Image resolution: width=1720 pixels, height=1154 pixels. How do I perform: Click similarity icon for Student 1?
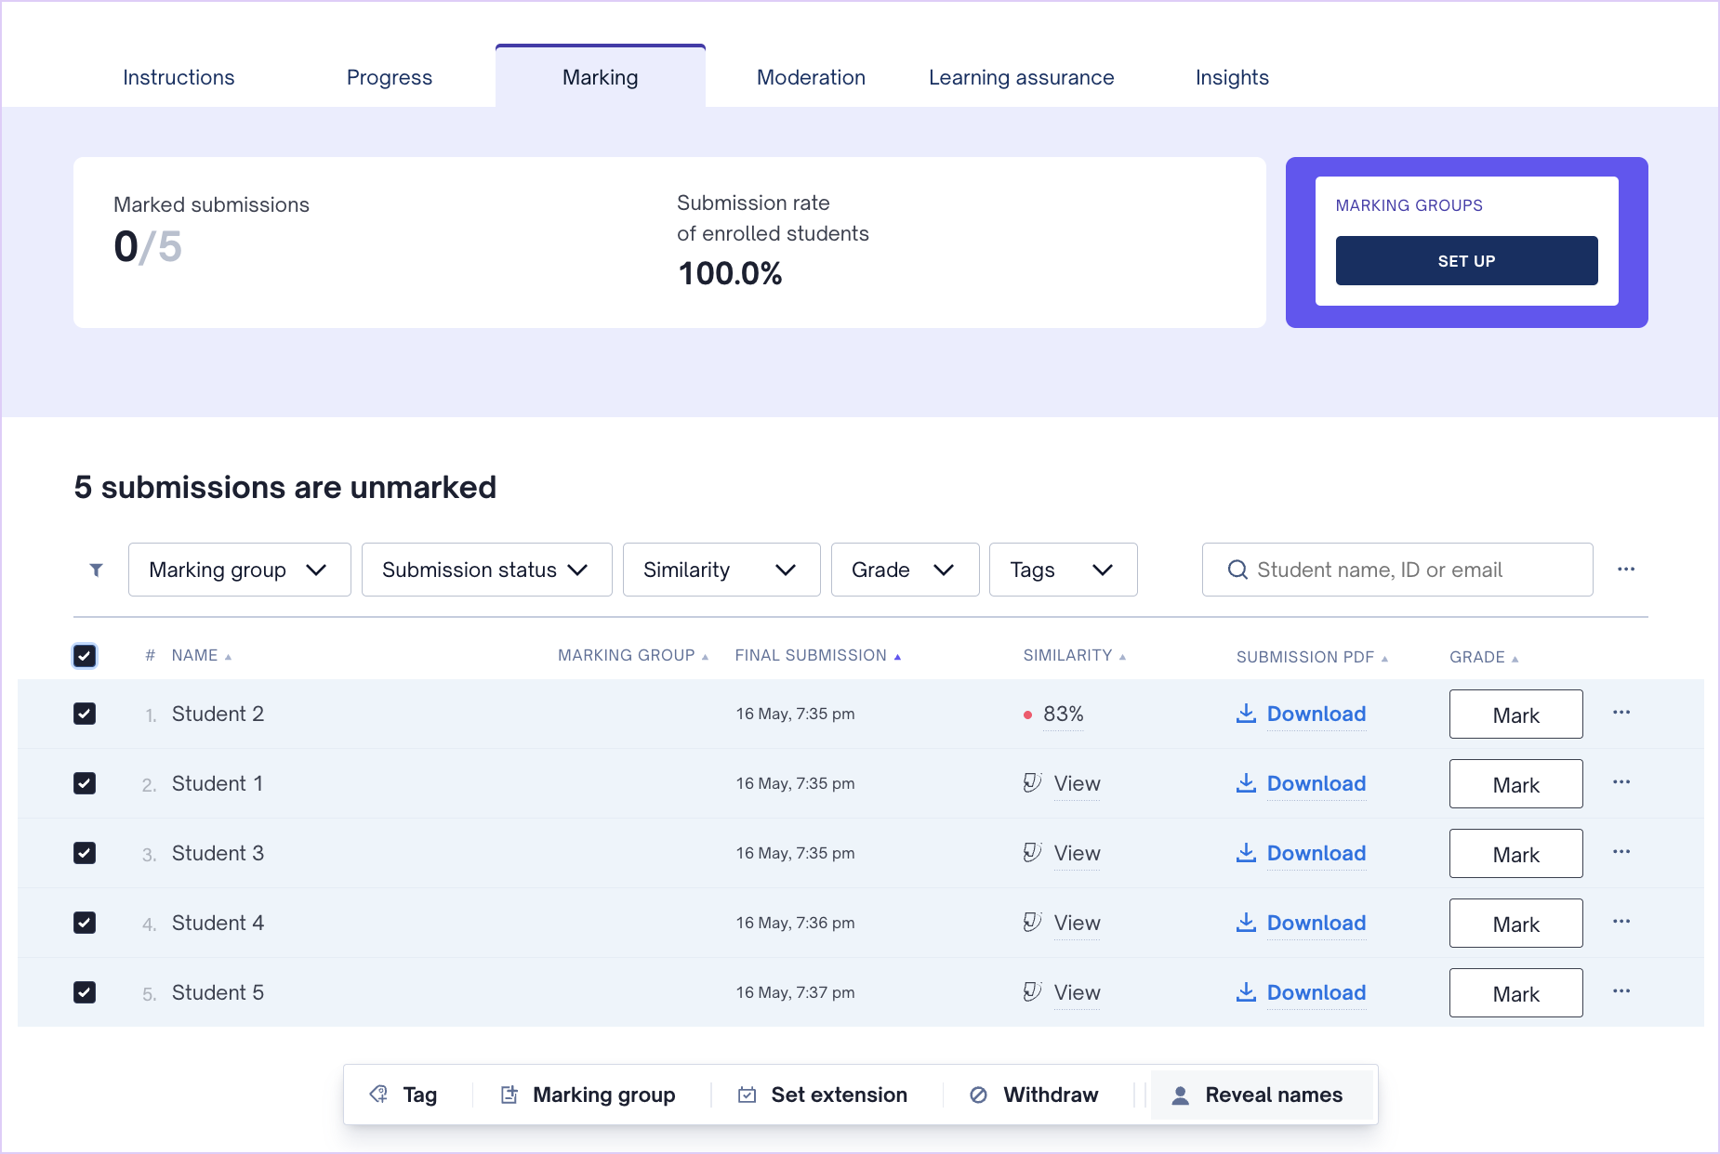(1032, 783)
